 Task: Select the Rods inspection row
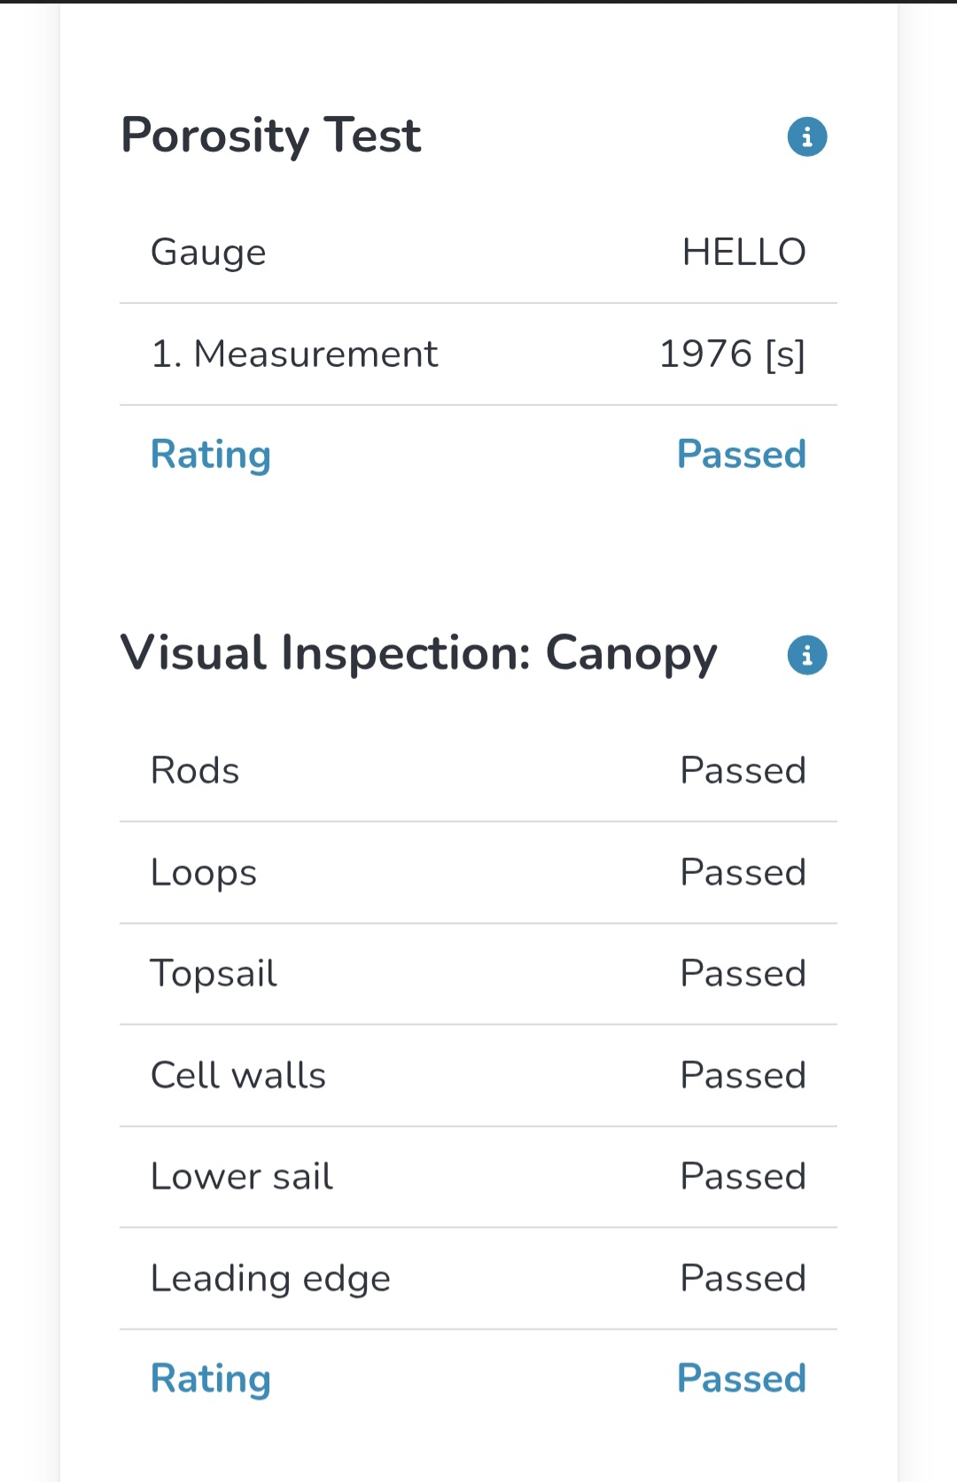click(478, 771)
